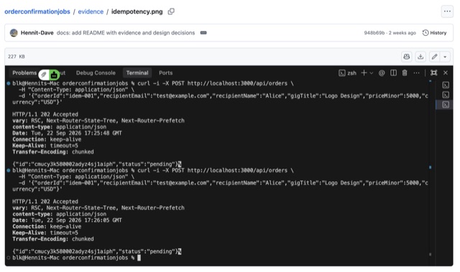
Task: Open Hennit-Dave's profile link
Action: [37, 33]
